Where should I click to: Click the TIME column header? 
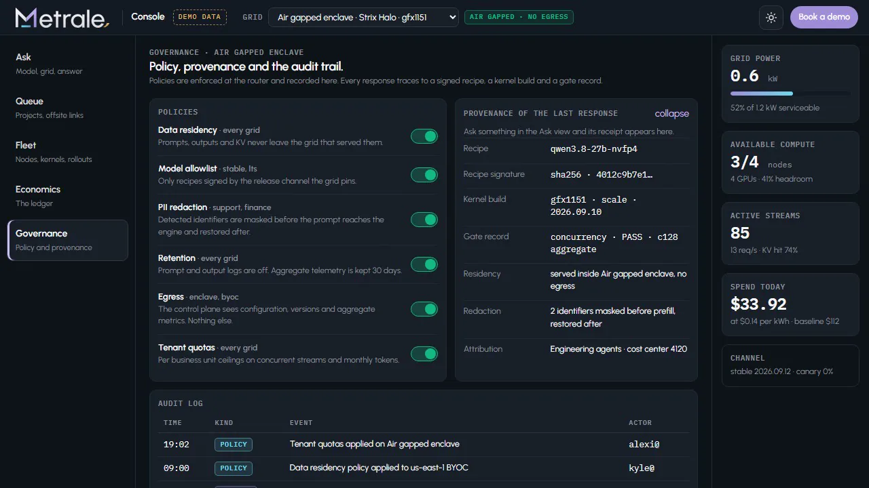click(172, 423)
